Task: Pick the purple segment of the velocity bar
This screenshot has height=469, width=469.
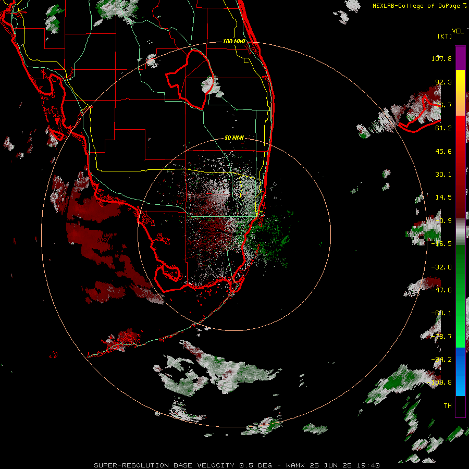Action: click(460, 58)
